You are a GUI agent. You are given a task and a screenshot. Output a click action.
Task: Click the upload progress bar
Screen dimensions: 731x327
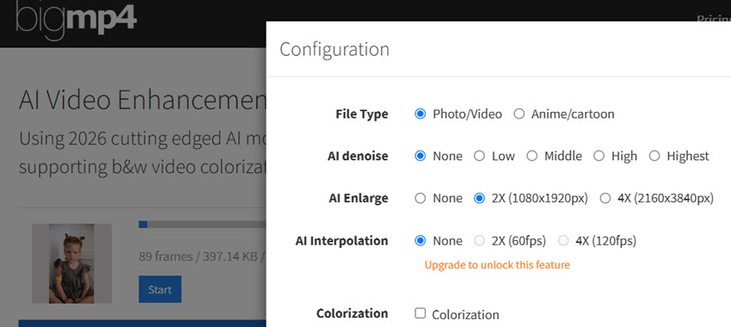tap(202, 225)
